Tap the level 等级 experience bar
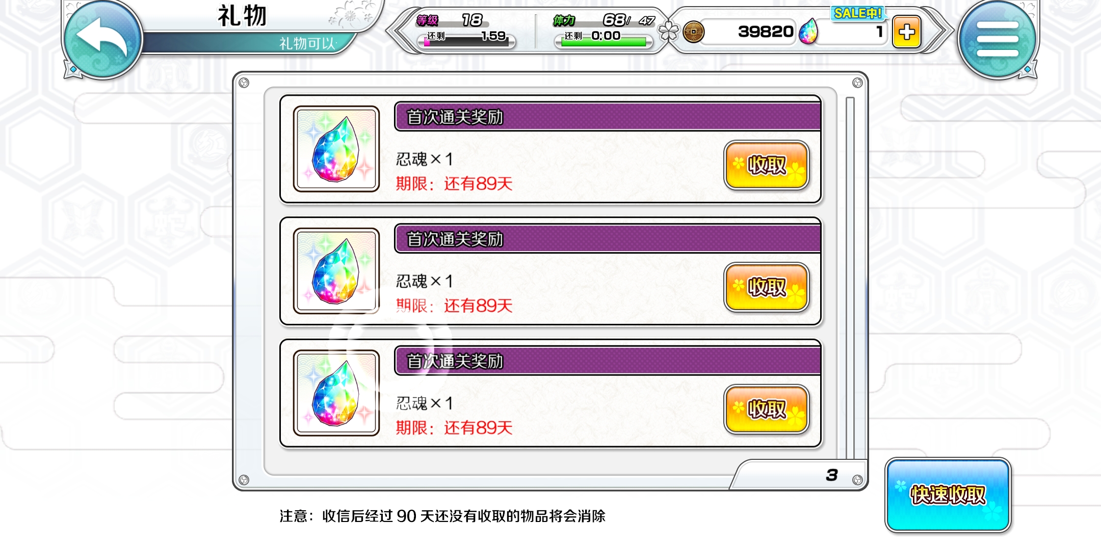This screenshot has height=550, width=1101. (467, 42)
